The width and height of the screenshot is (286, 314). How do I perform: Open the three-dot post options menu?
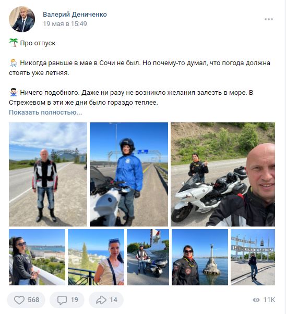[x=269, y=19]
